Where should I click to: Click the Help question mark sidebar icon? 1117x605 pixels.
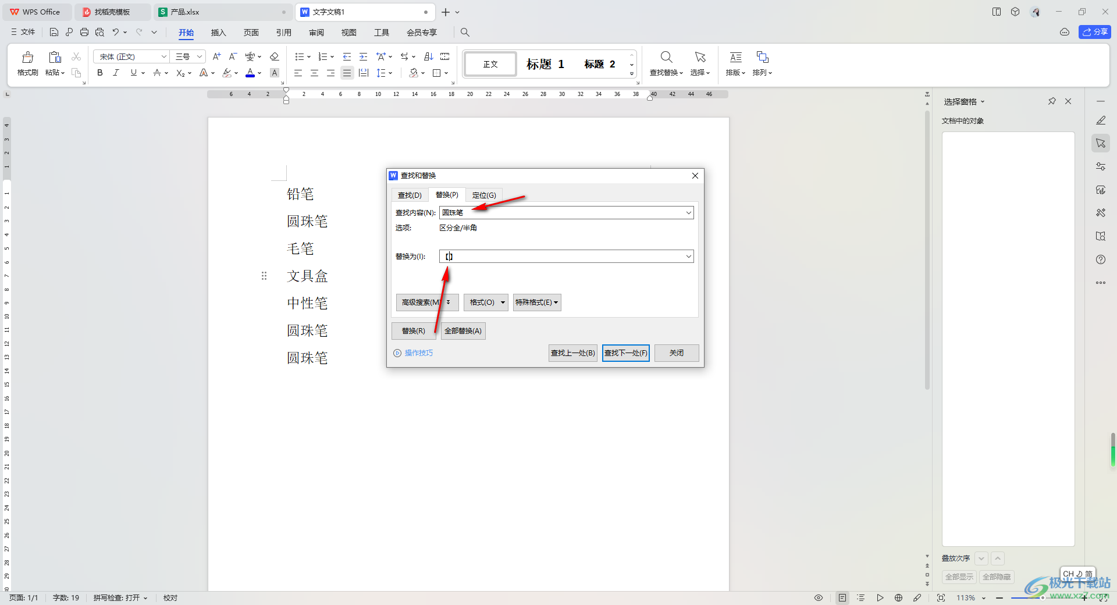pos(1101,259)
